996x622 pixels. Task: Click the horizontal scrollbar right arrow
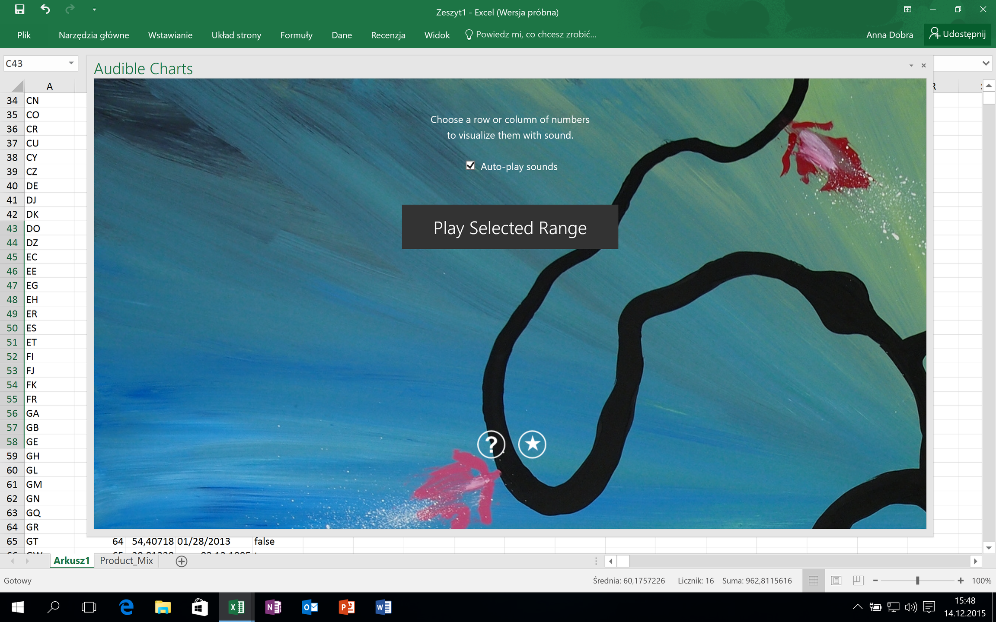(x=975, y=561)
